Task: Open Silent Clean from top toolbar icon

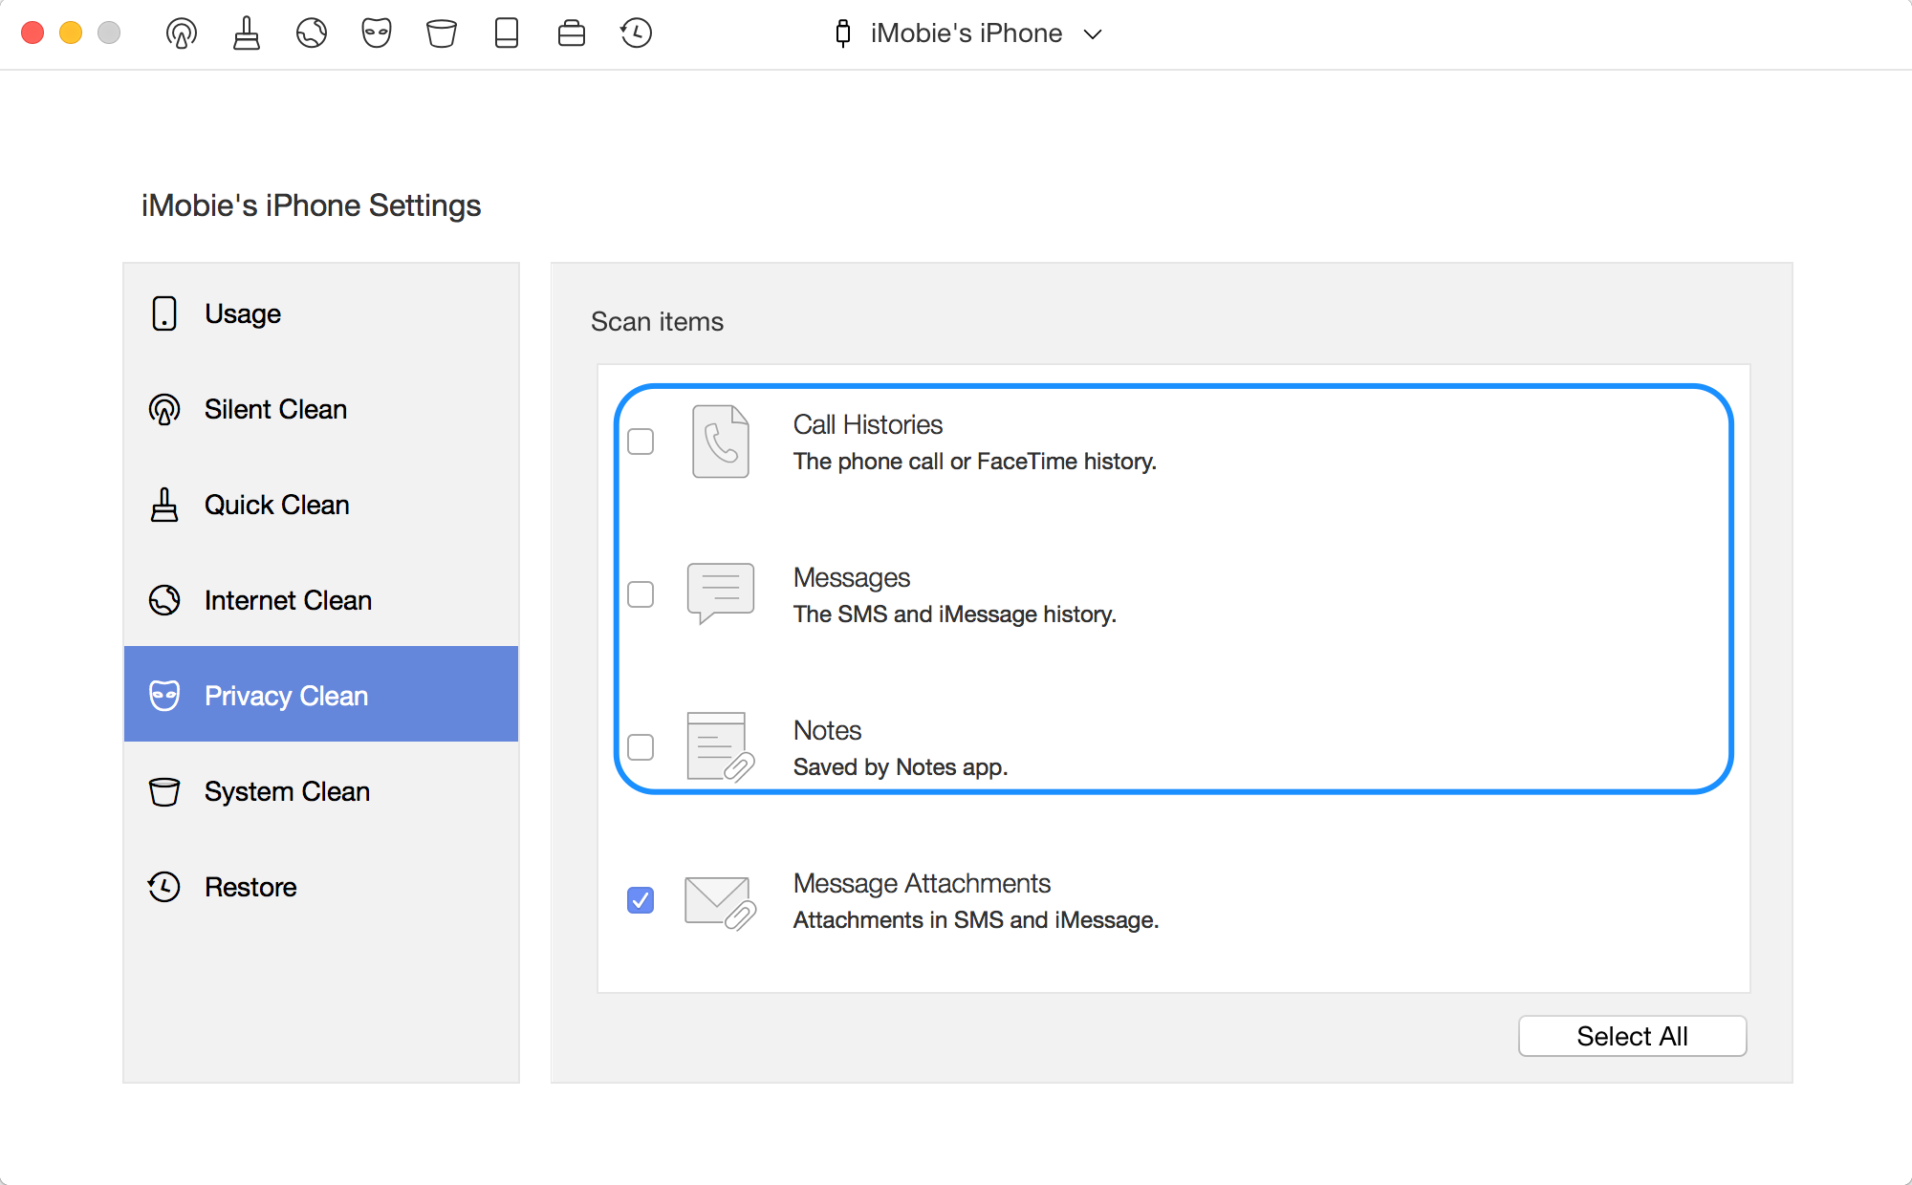Action: 182,33
